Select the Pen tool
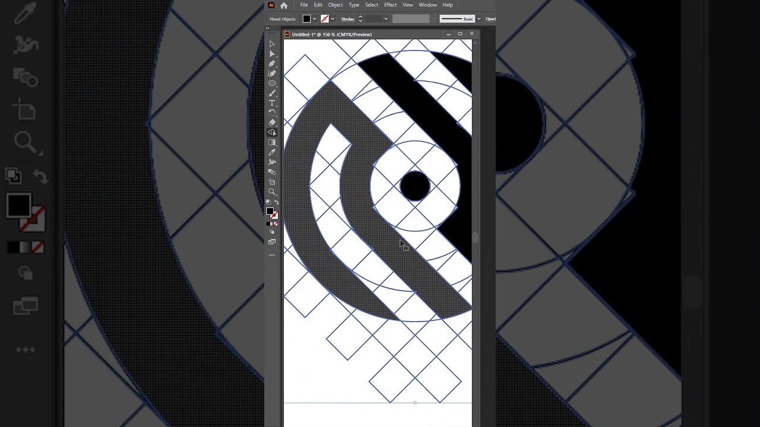This screenshot has height=427, width=760. pyautogui.click(x=272, y=63)
